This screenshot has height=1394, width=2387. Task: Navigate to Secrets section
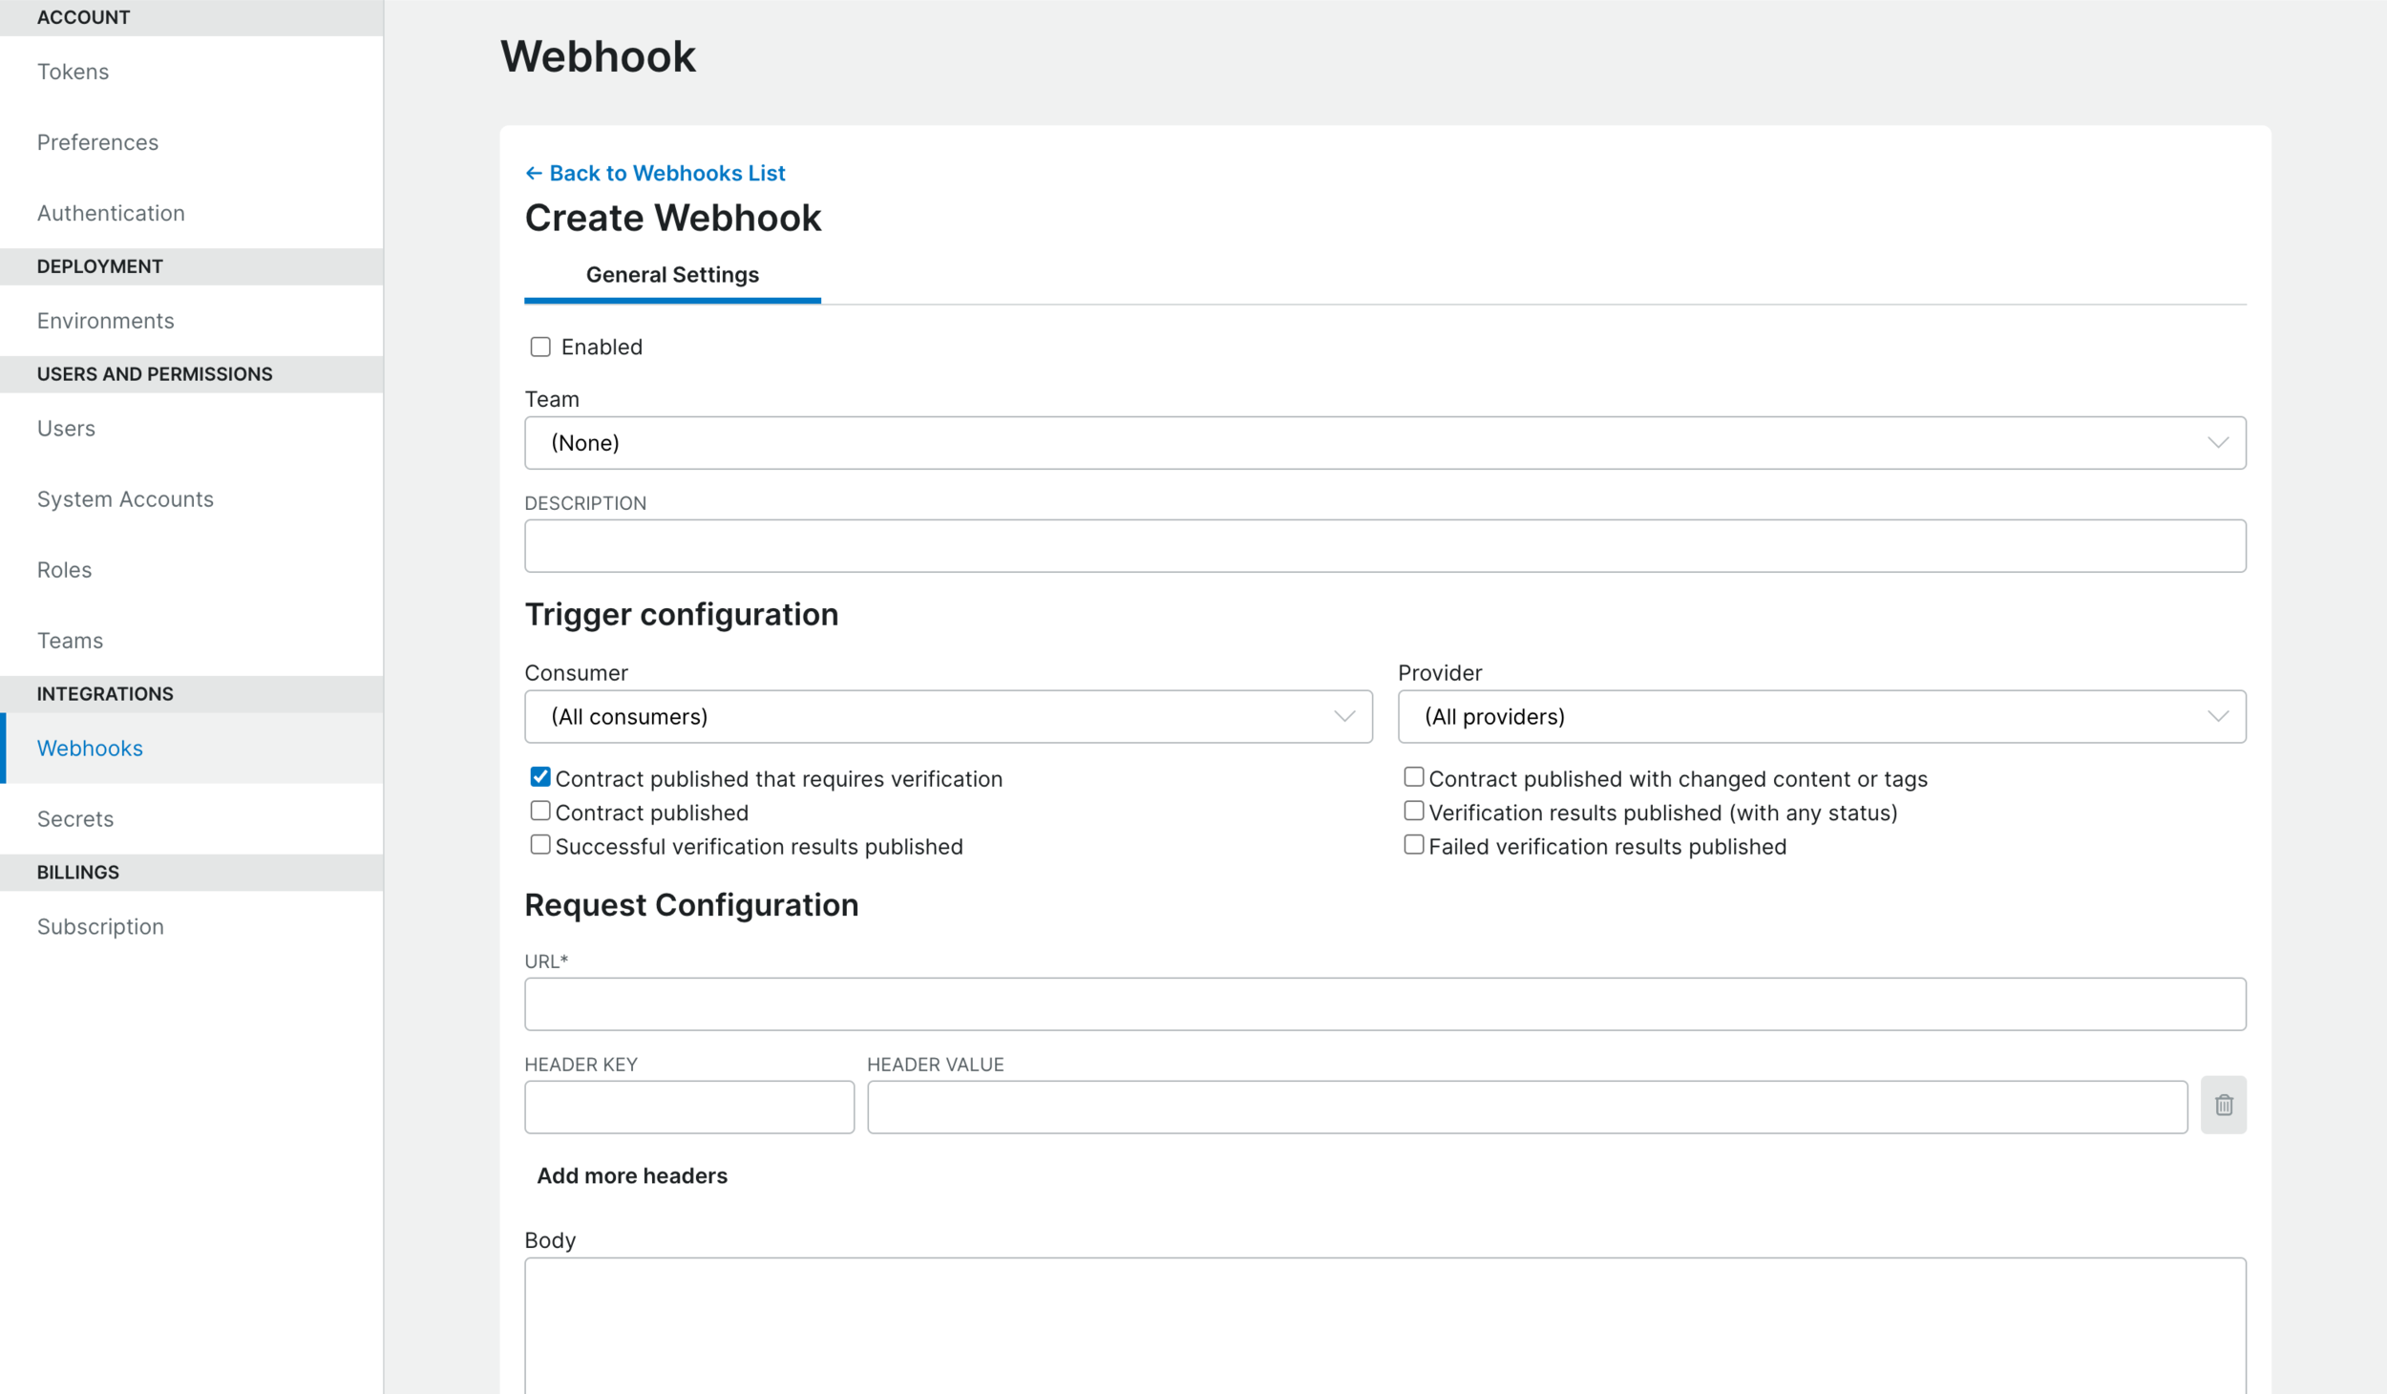pos(76,818)
